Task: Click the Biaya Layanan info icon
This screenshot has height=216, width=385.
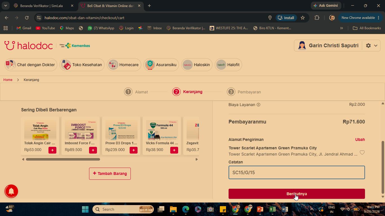Action: click(258, 105)
